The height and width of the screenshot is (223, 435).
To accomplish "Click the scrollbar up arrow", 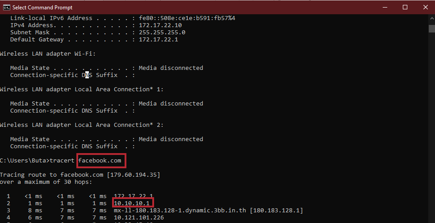I will click(432, 18).
